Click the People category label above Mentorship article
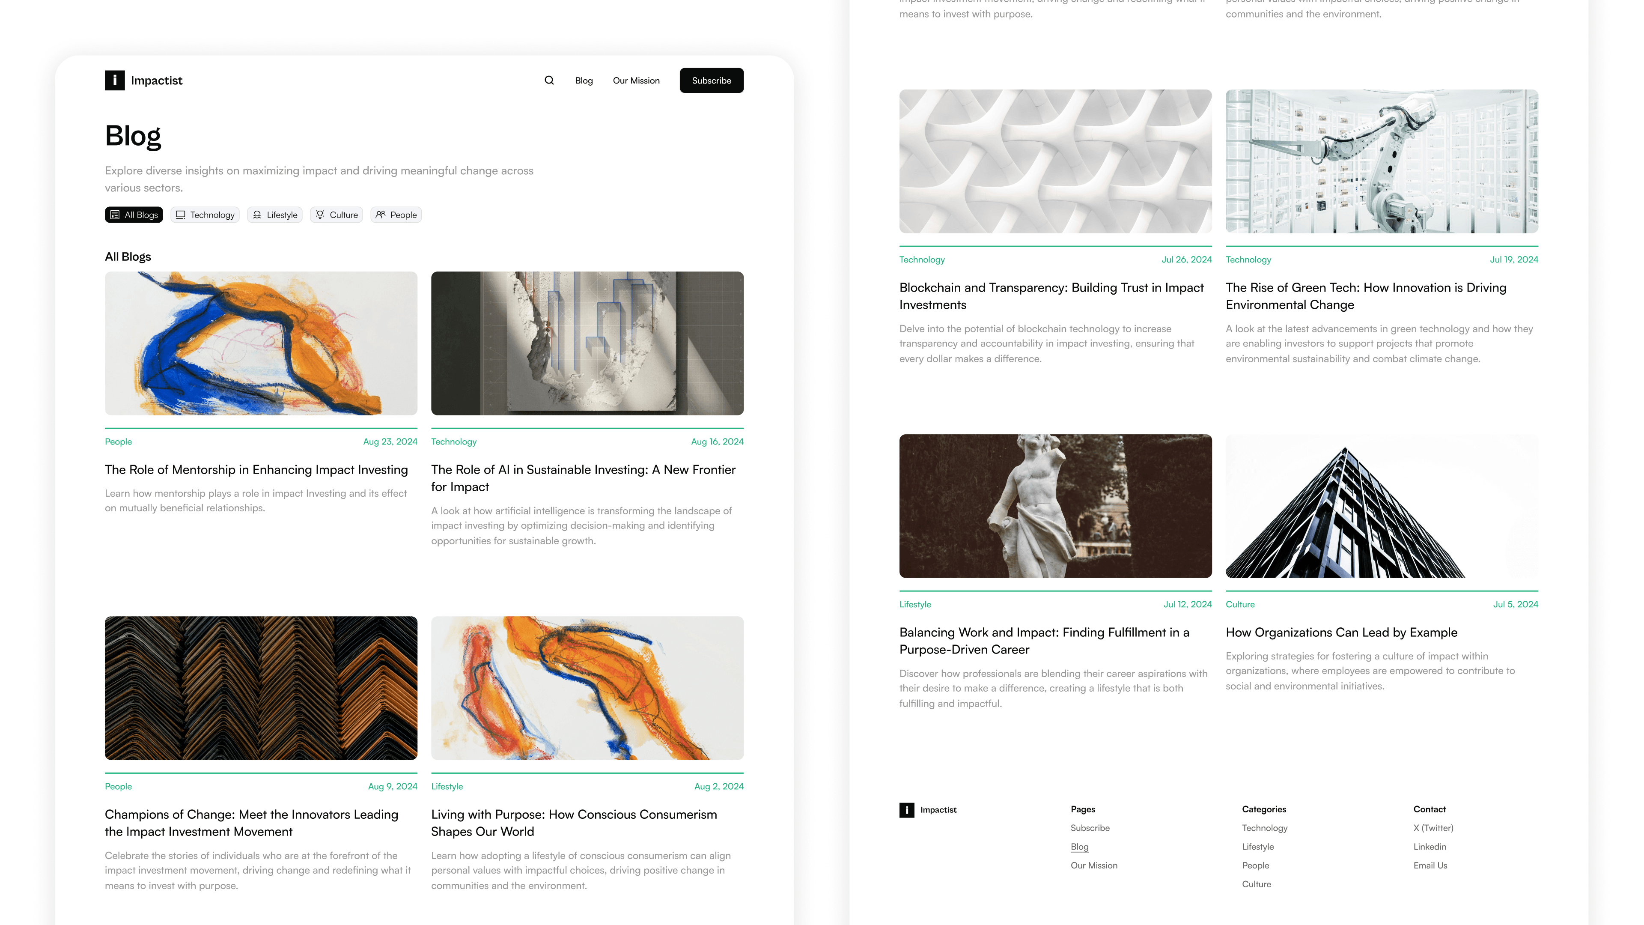This screenshot has width=1644, height=925. pyautogui.click(x=119, y=442)
